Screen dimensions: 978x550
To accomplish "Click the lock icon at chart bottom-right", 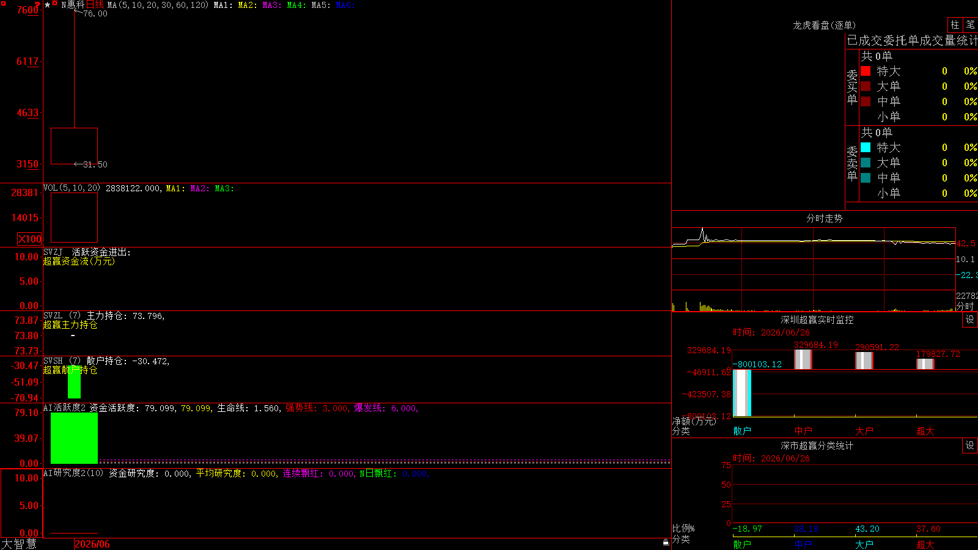I will 666,542.
